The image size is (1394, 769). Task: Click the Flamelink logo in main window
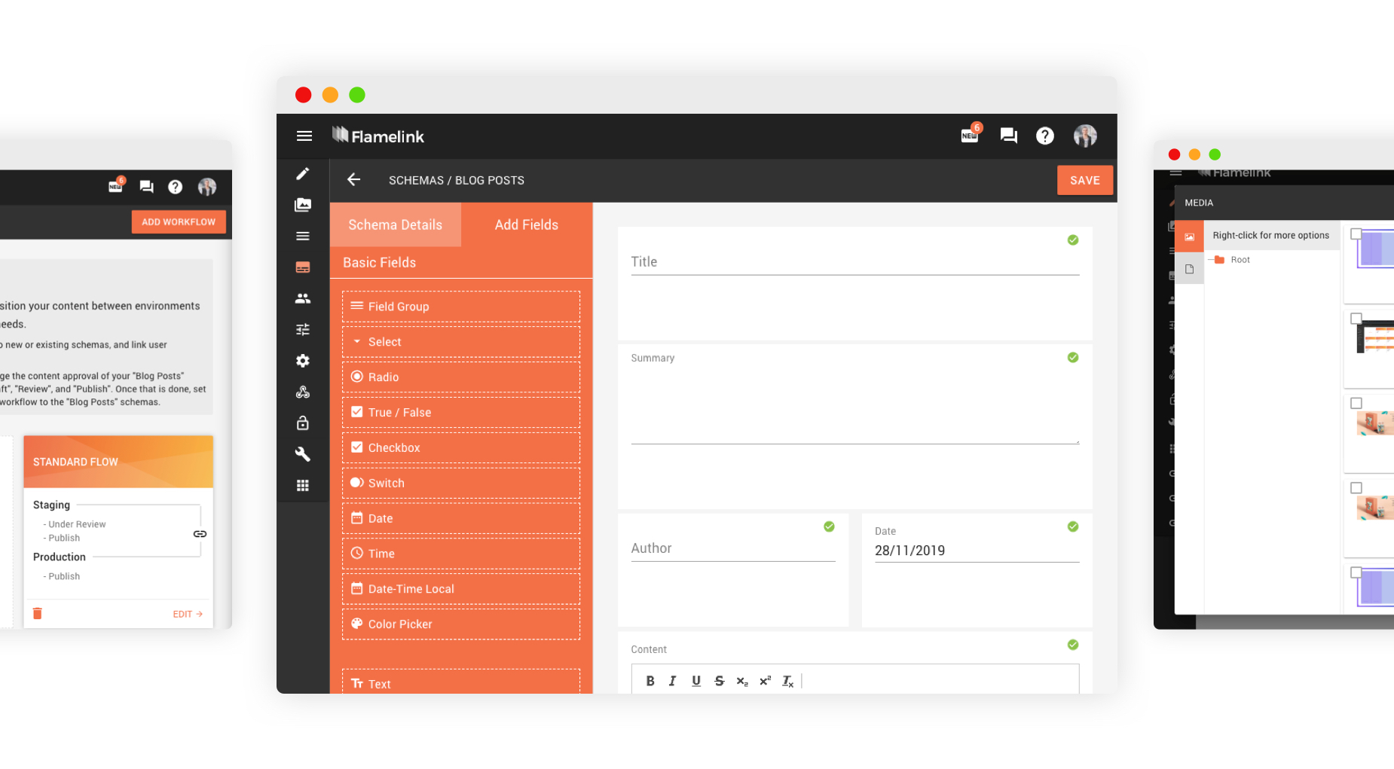(x=378, y=136)
